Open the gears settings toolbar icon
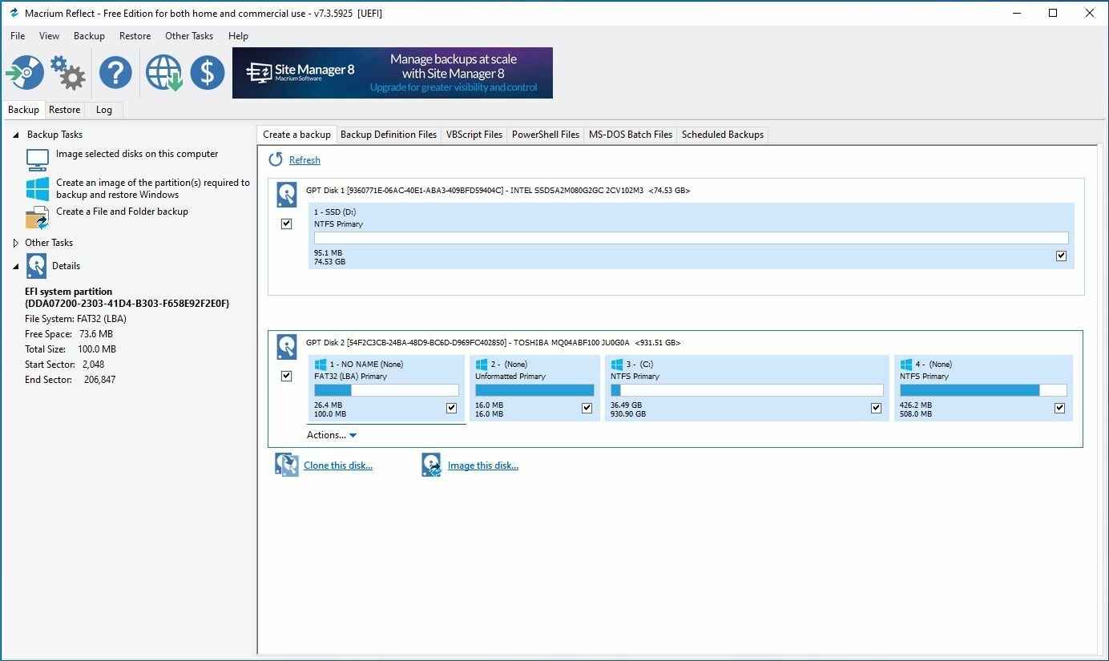 pos(68,73)
